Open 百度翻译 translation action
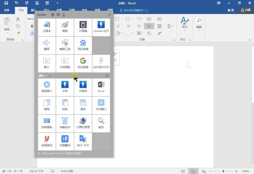Screen dimensions: 254x174 coord(65,141)
